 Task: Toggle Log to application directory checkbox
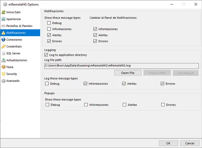coord(46,55)
